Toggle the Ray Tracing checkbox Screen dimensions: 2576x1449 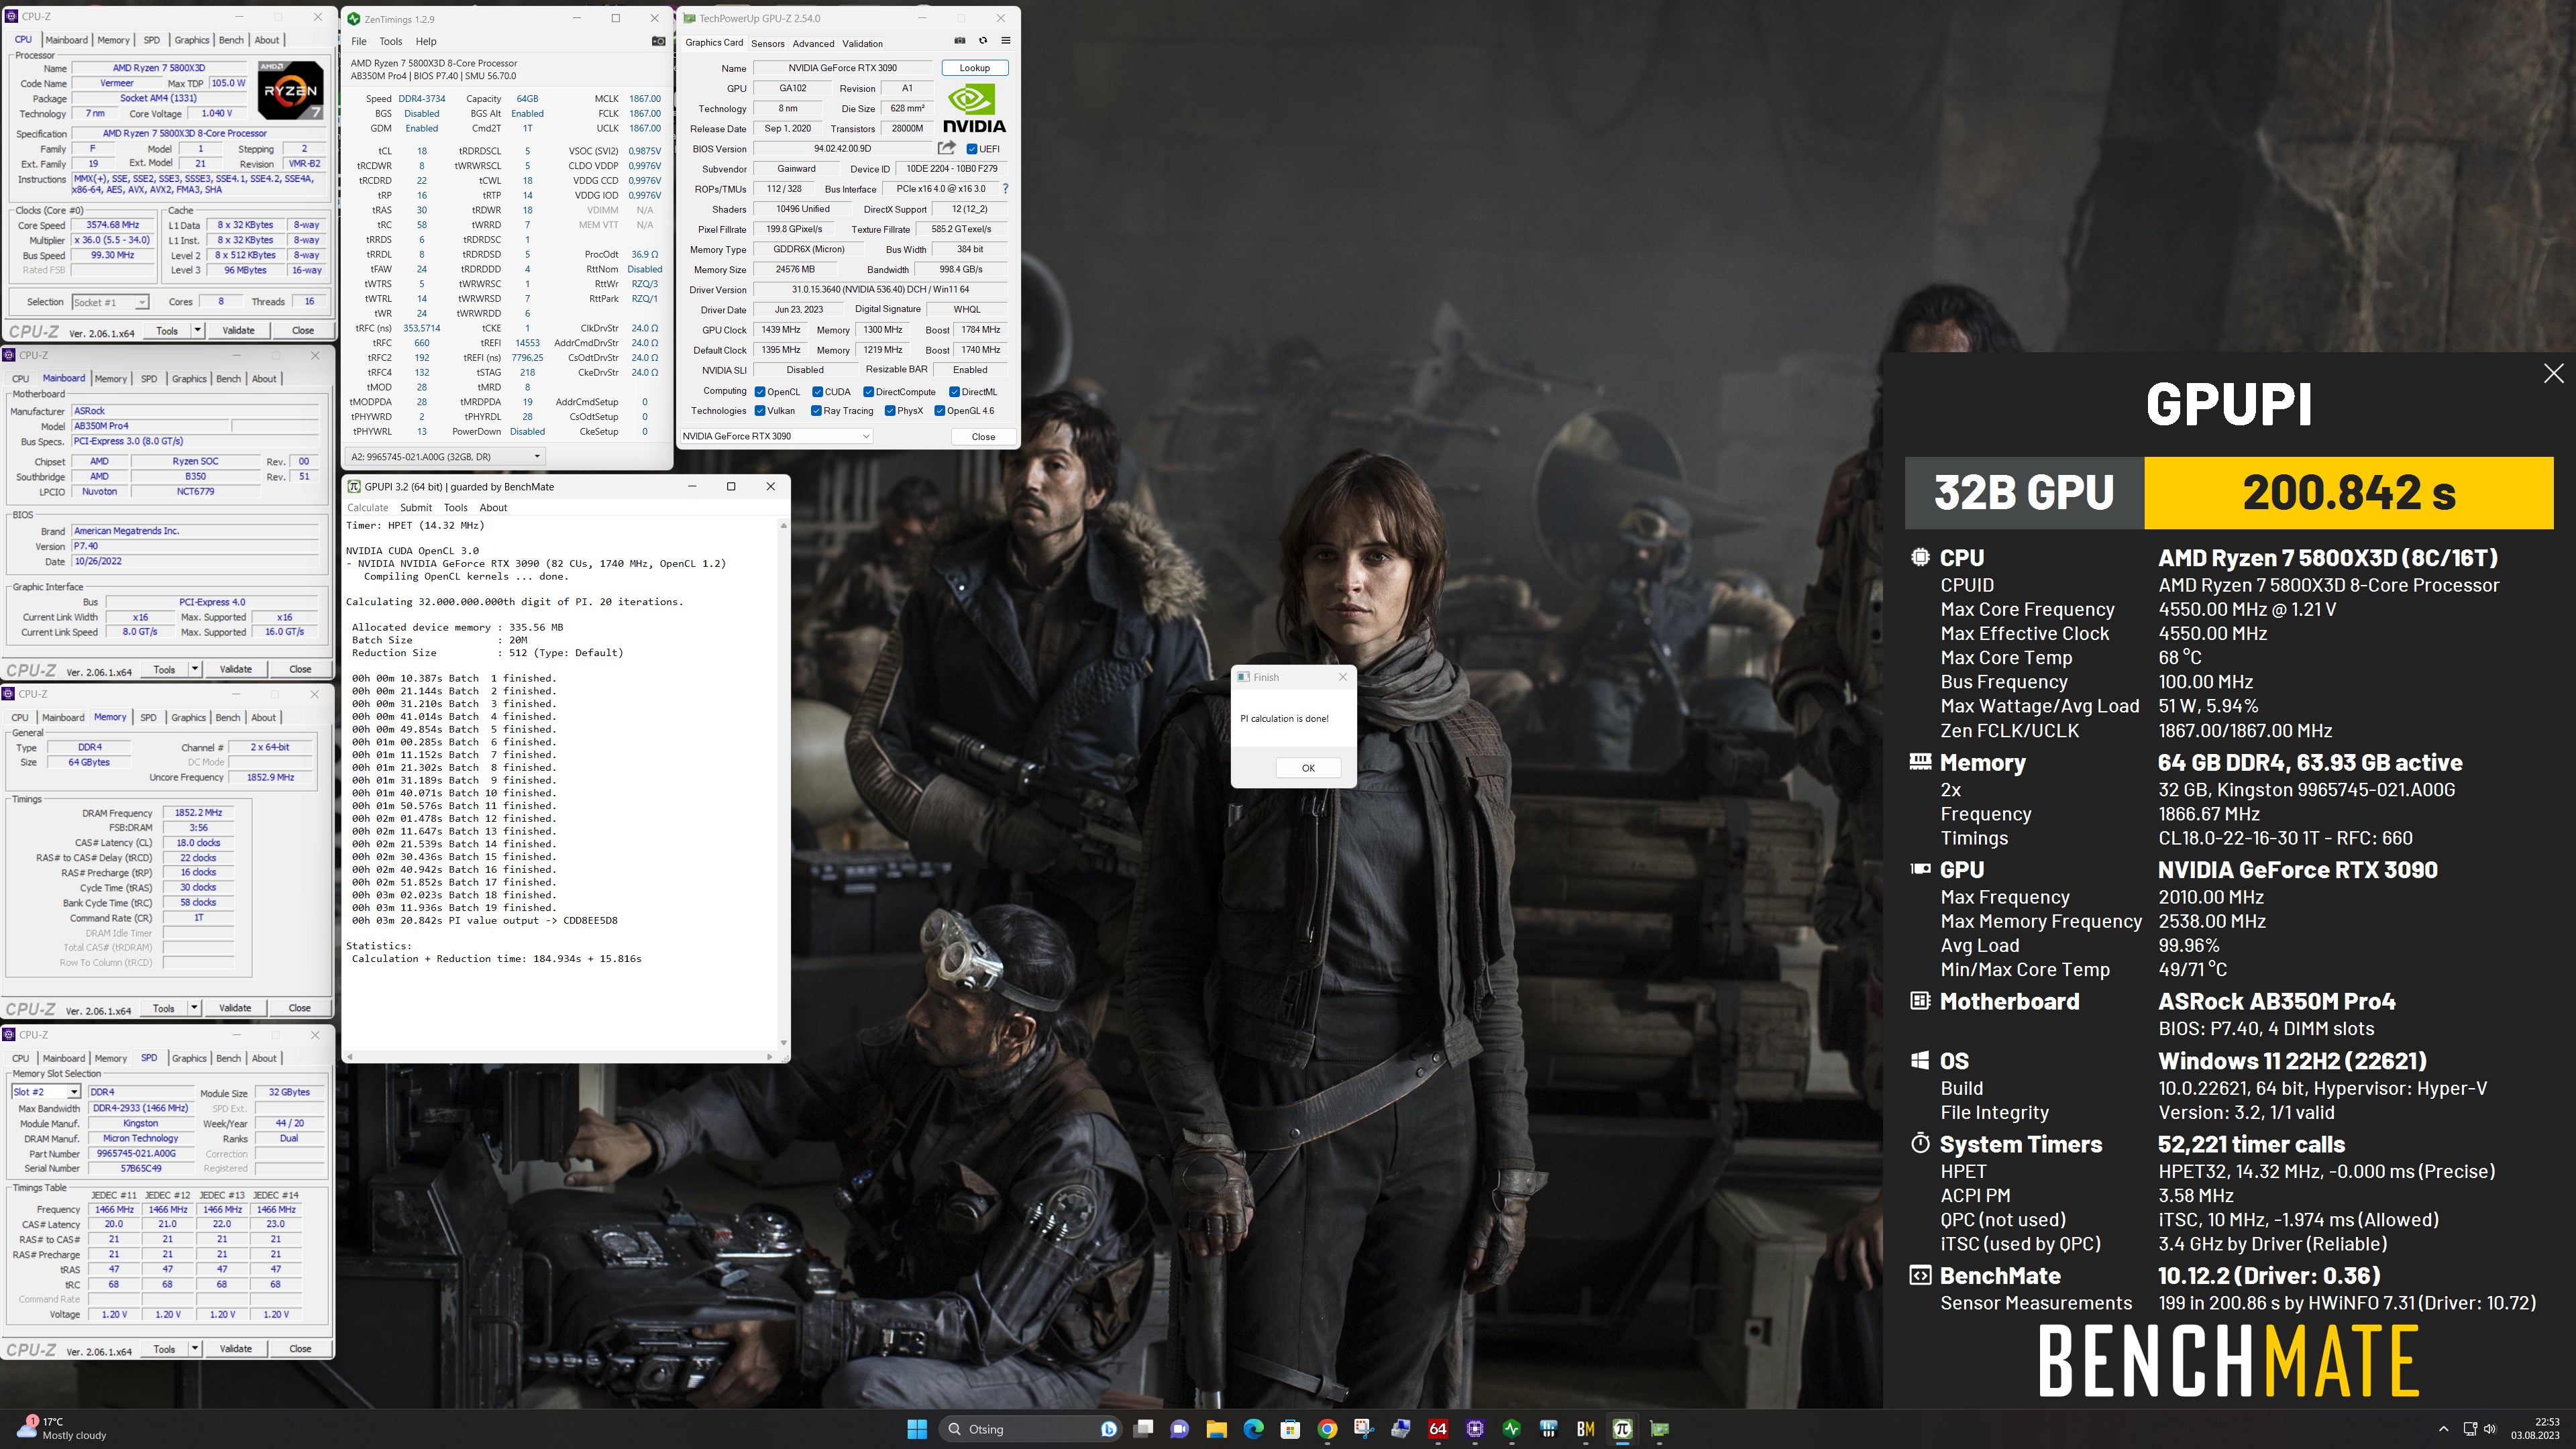coord(816,410)
